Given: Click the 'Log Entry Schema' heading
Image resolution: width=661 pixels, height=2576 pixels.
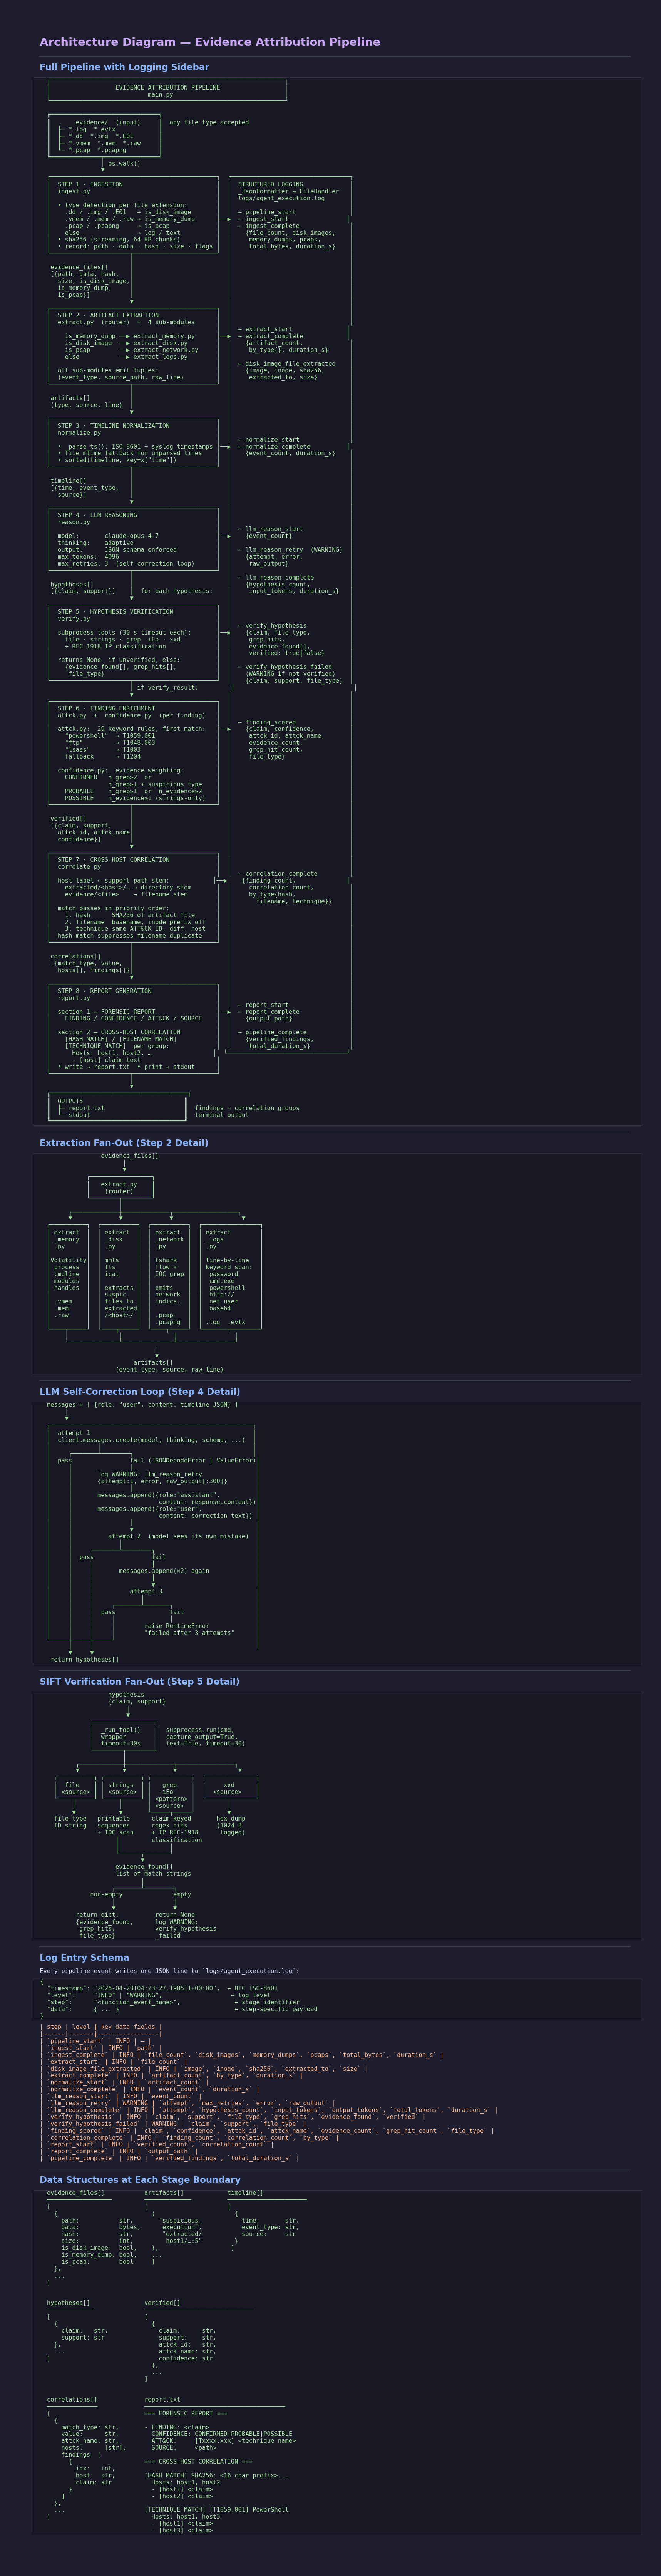Looking at the screenshot, I should (84, 1958).
